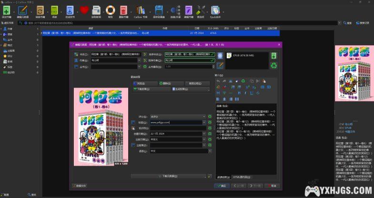Click the Calibre library bookshelf icon
374x198 pixels.
pos(140,10)
